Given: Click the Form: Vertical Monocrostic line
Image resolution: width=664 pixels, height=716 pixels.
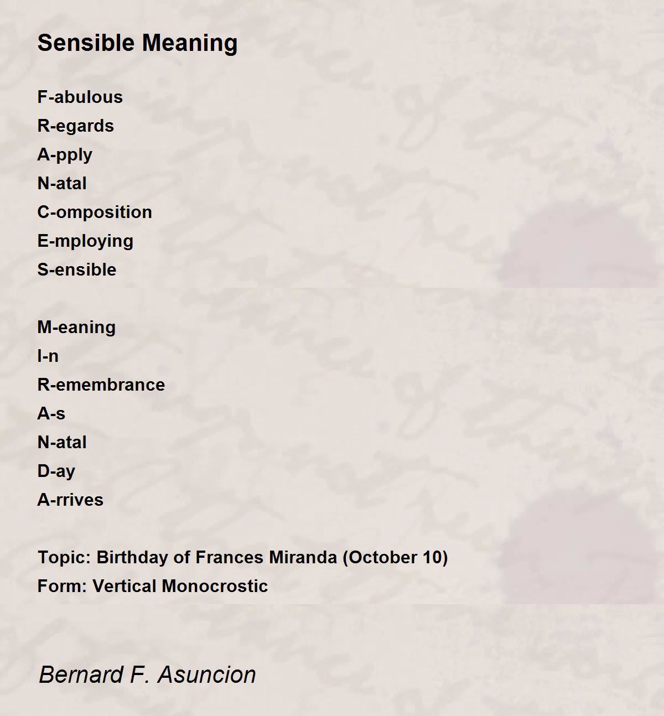Looking at the screenshot, I should point(153,586).
